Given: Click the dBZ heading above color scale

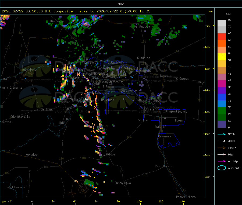Looking at the screenshot, I should click(228, 14).
